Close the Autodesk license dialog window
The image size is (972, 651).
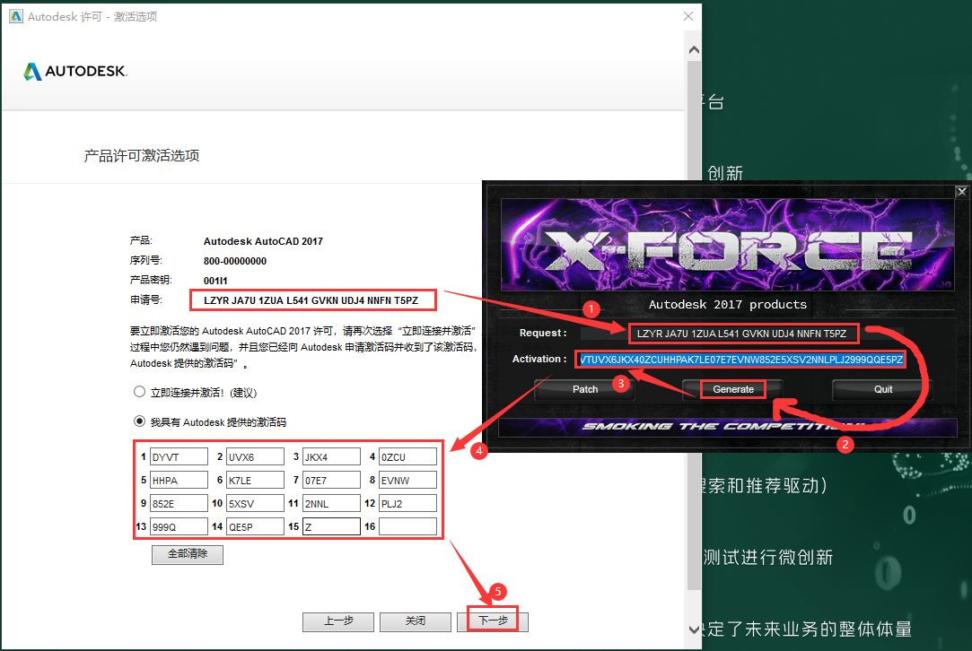[687, 16]
